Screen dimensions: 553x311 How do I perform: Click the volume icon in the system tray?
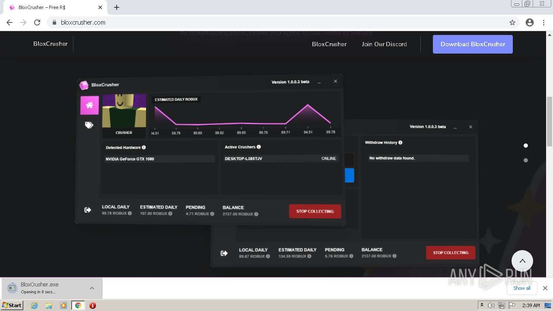(491, 305)
